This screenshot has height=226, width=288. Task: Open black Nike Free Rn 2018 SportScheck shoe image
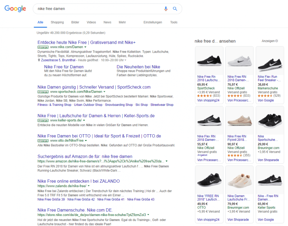(209, 61)
